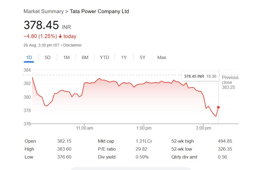Select the YTD range tab
The width and height of the screenshot is (253, 170).
tap(104, 57)
